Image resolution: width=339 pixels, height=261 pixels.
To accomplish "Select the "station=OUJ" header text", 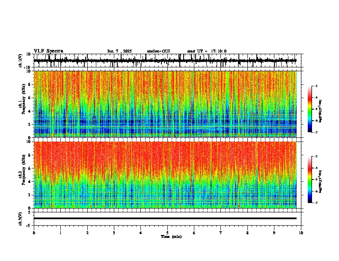I will [158, 51].
